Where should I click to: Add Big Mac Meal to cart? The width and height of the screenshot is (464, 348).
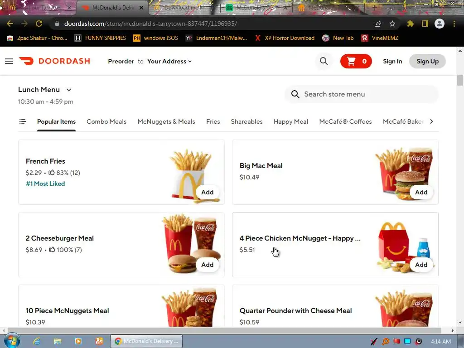[421, 192]
